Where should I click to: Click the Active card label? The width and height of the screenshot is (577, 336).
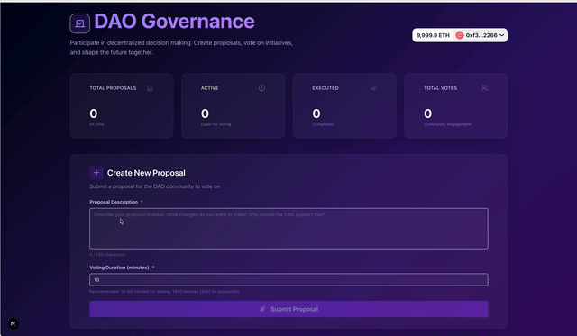(x=210, y=88)
